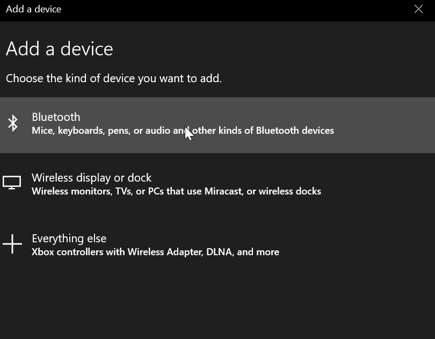Click the word Miracast in wireless description

click(224, 191)
